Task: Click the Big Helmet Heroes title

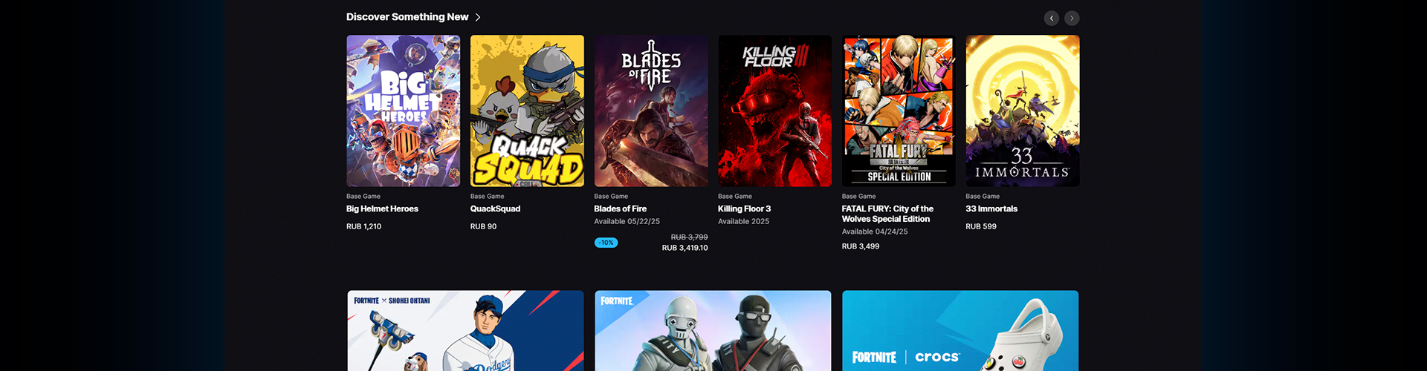Action: pos(382,209)
